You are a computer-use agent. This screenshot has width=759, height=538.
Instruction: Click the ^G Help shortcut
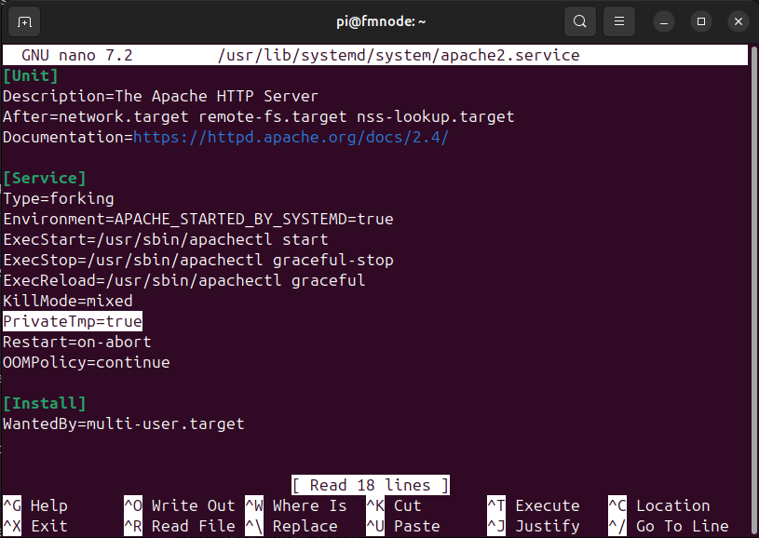[35, 505]
